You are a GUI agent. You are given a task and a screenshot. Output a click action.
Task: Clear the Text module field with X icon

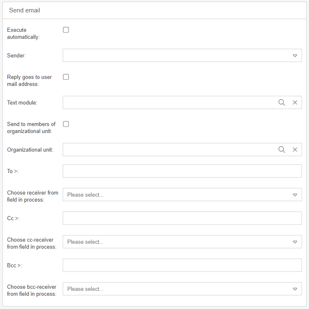coord(295,102)
